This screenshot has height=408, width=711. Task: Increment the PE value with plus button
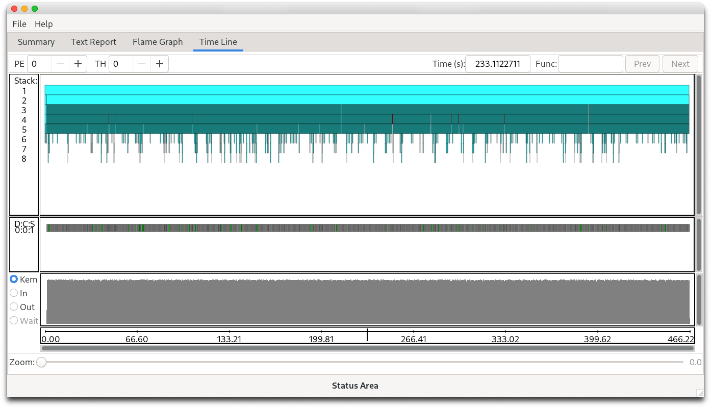(78, 64)
